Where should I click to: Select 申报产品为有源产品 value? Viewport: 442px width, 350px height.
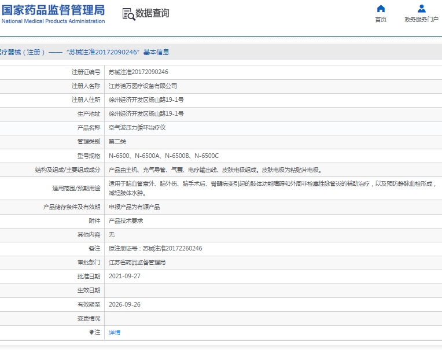134,207
